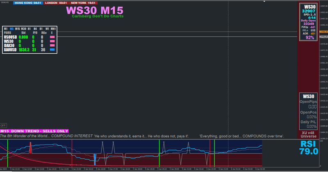
Task: Switch dashboard to the M1 timeframe
Action: (x=6, y=29)
